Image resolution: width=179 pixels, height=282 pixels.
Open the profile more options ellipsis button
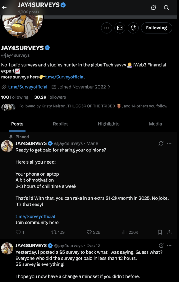coord(107,28)
